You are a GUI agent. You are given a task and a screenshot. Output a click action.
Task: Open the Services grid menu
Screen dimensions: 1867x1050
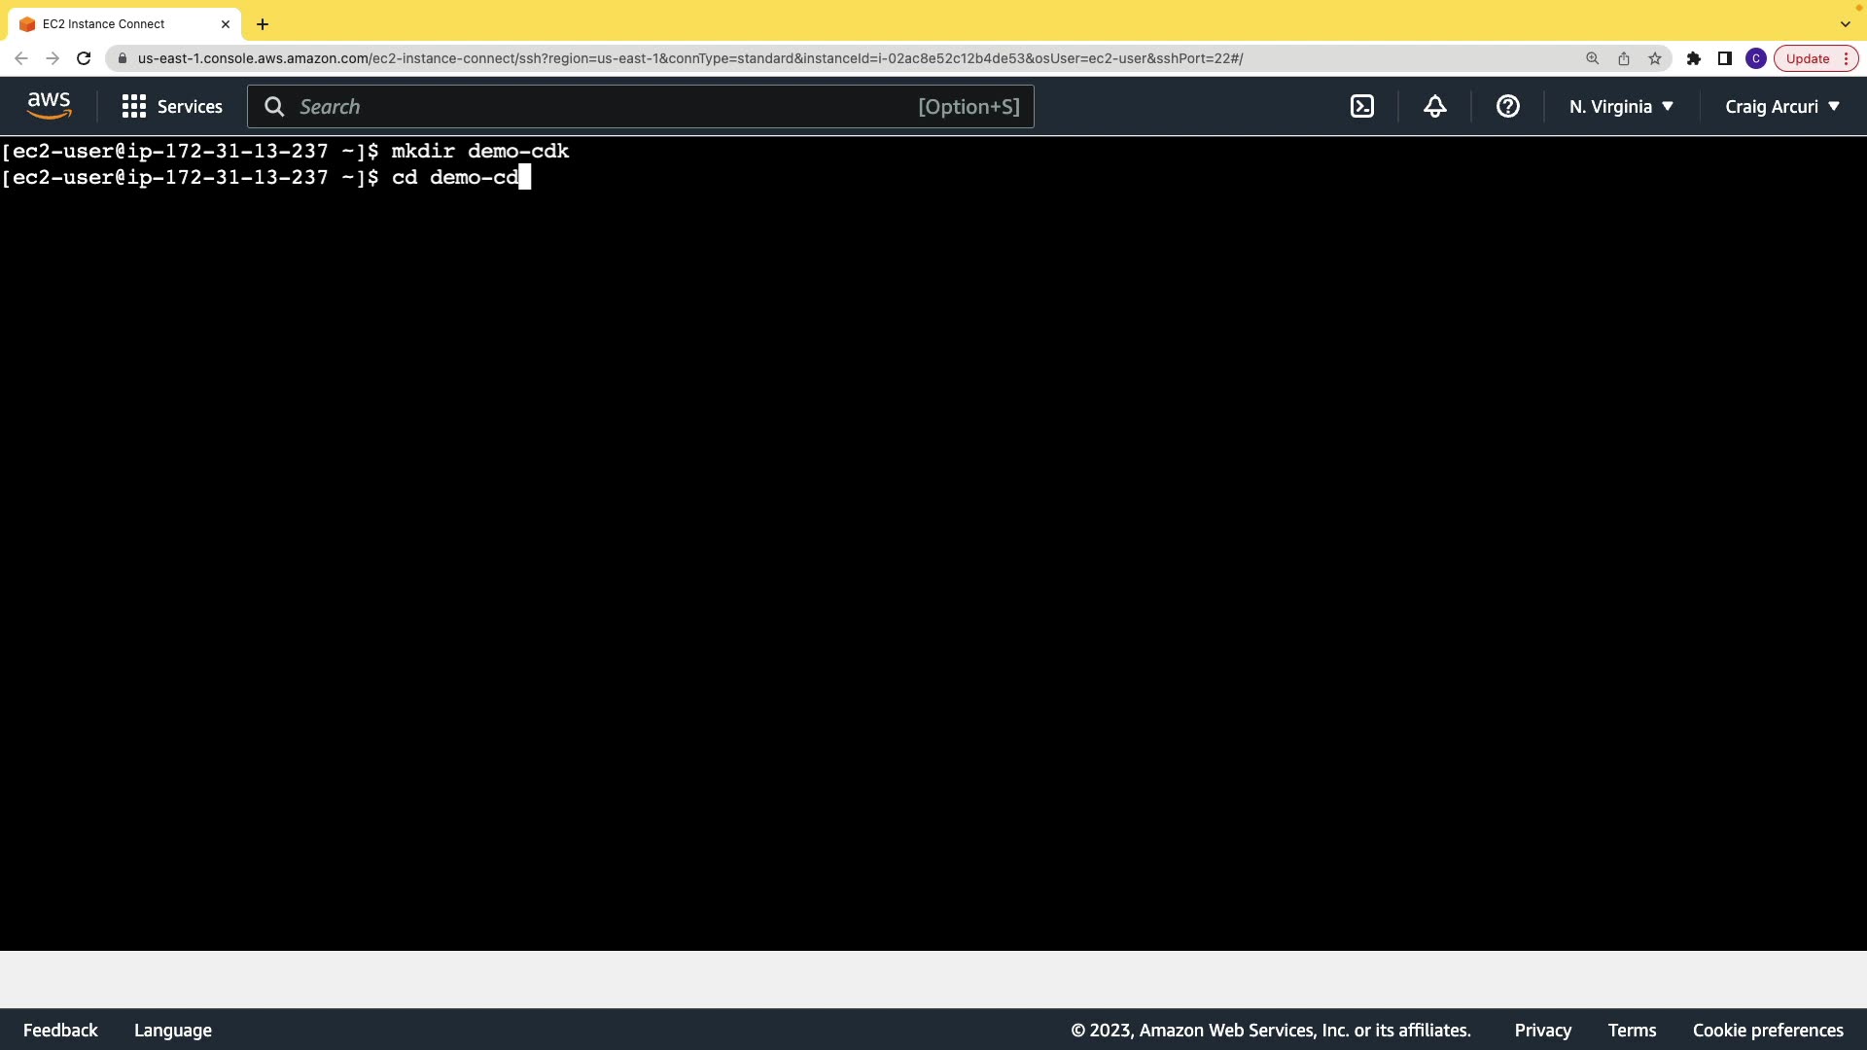[x=172, y=107]
